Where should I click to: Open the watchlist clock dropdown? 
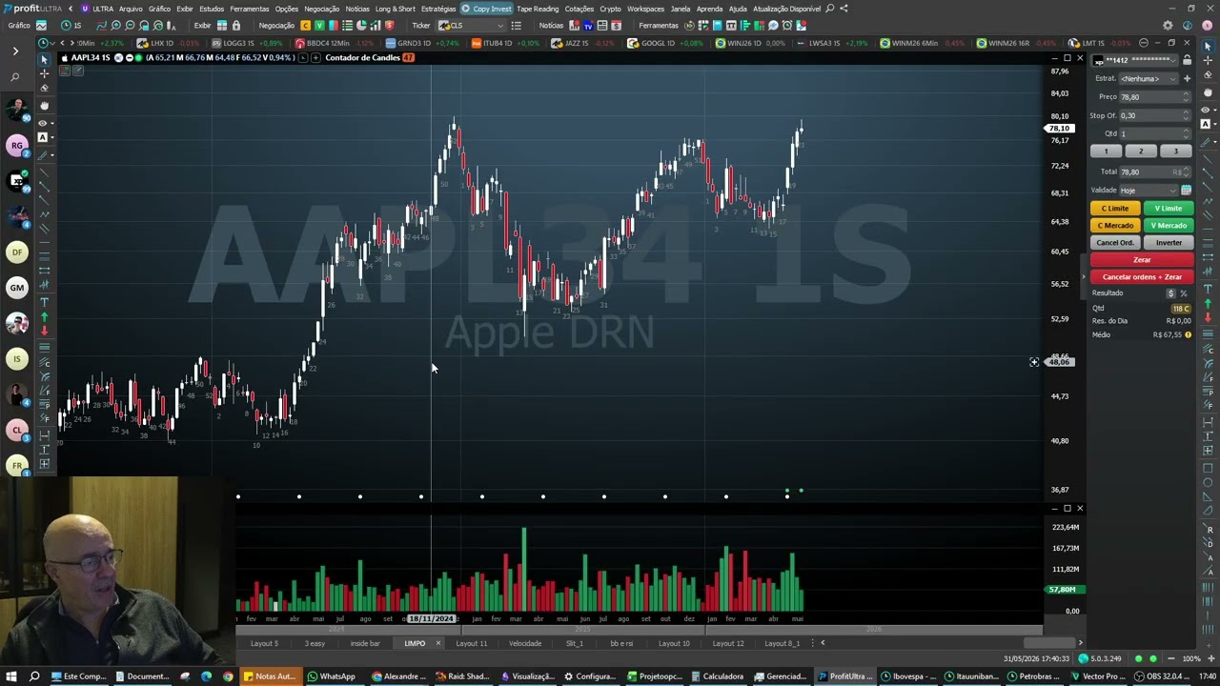pyautogui.click(x=46, y=43)
